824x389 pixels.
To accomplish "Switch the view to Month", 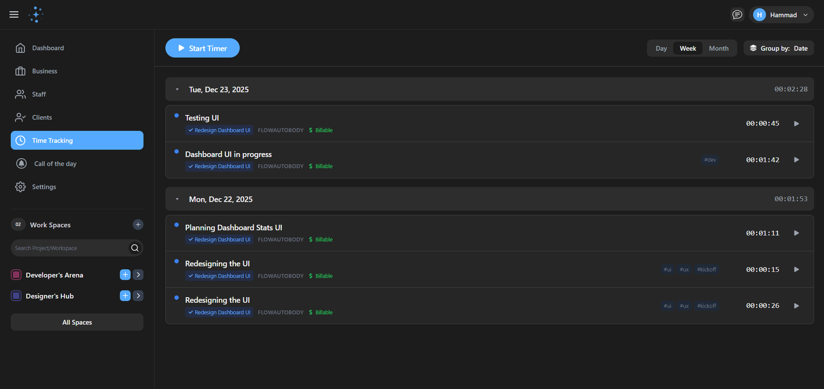I will click(x=718, y=48).
